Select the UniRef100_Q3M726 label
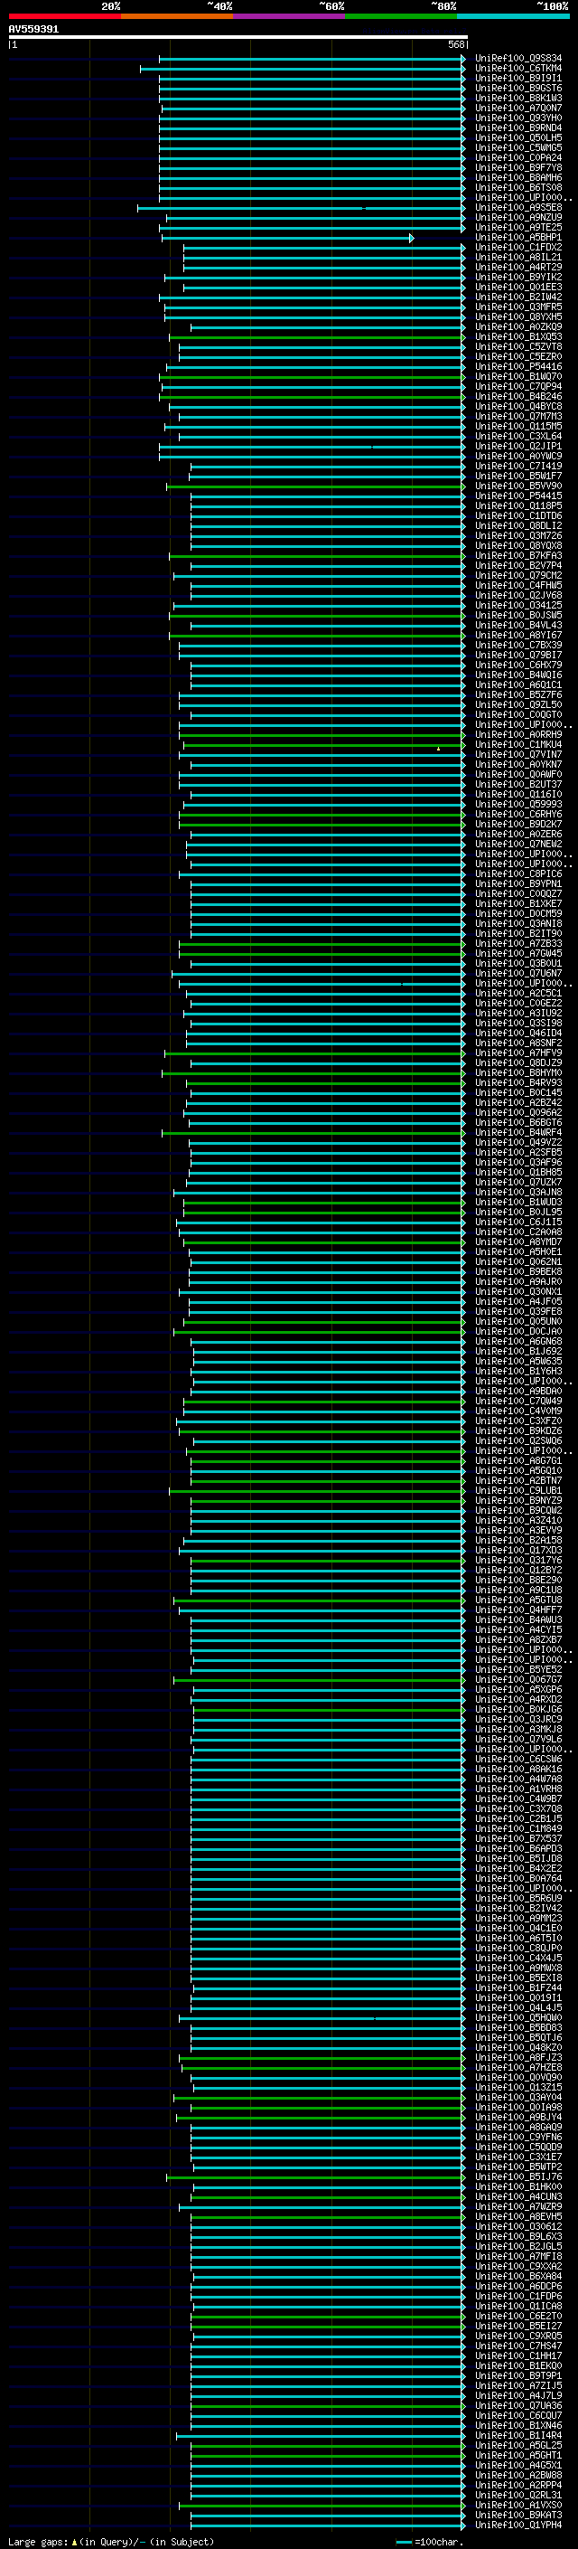The width and height of the screenshot is (578, 2549). coord(517,536)
